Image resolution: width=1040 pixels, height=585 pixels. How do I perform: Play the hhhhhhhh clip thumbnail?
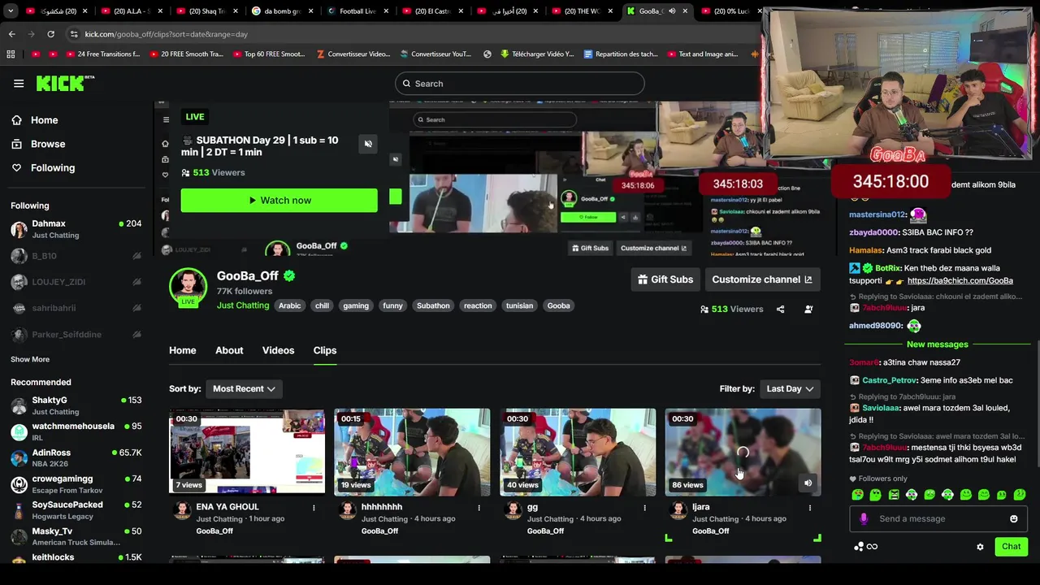pyautogui.click(x=412, y=452)
